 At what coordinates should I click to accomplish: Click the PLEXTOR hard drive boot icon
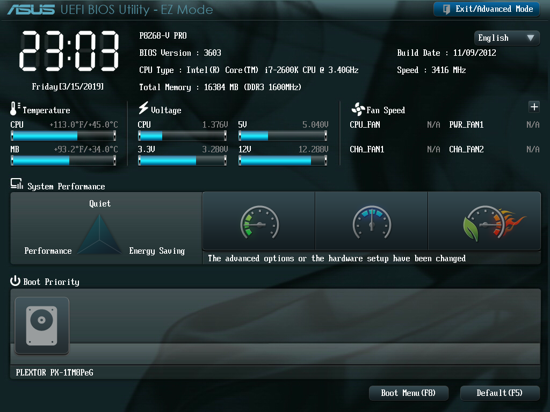coord(42,326)
